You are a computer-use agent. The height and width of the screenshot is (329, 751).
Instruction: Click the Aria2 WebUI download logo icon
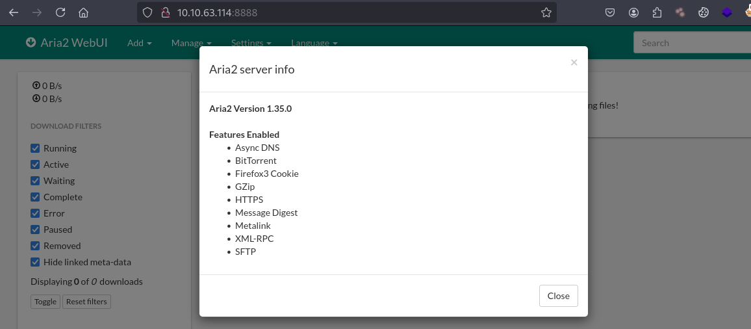[x=31, y=43]
